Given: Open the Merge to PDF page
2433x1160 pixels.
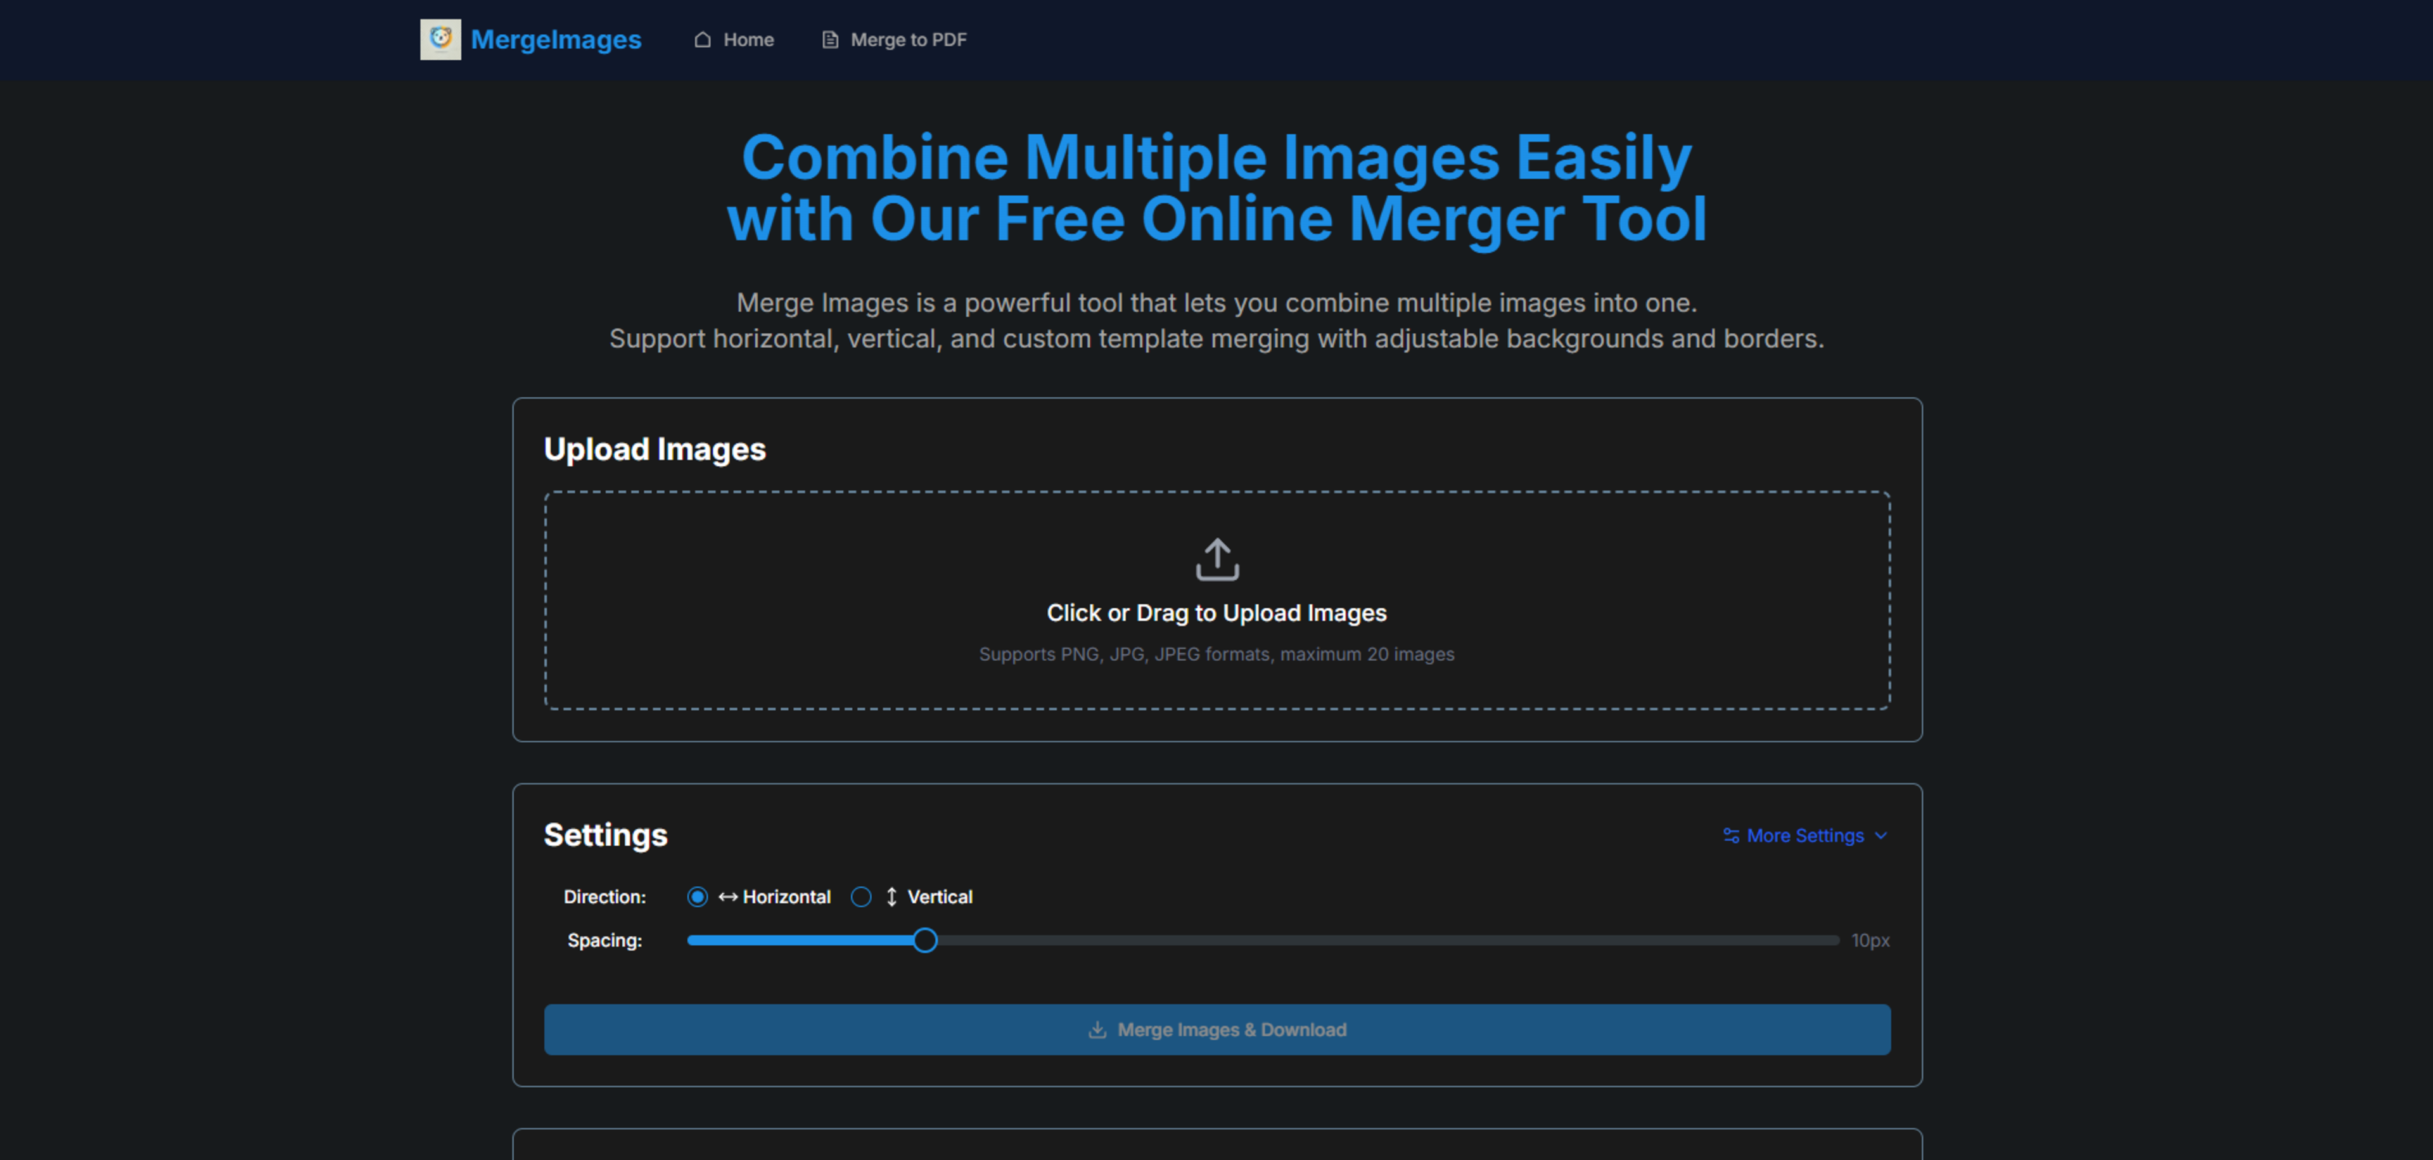Looking at the screenshot, I should (908, 40).
